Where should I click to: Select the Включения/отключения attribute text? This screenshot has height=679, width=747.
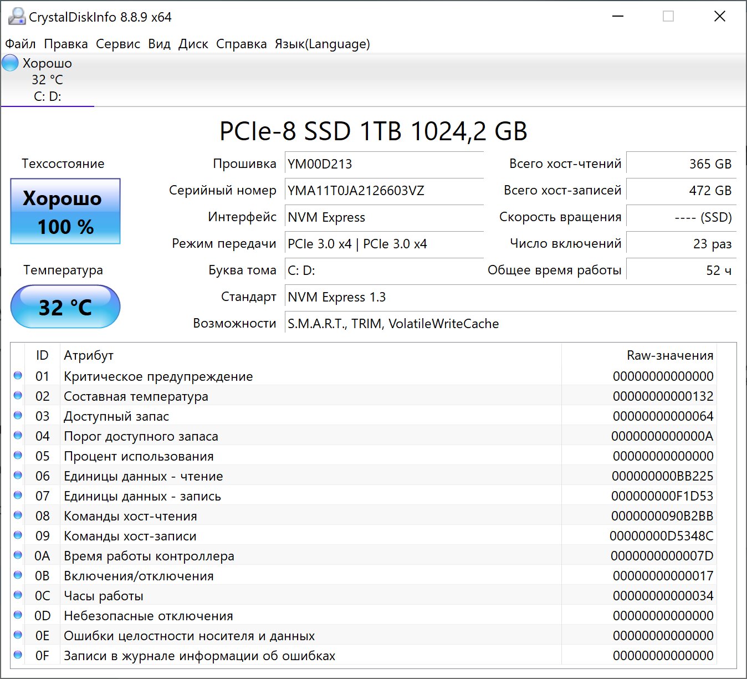coord(139,576)
